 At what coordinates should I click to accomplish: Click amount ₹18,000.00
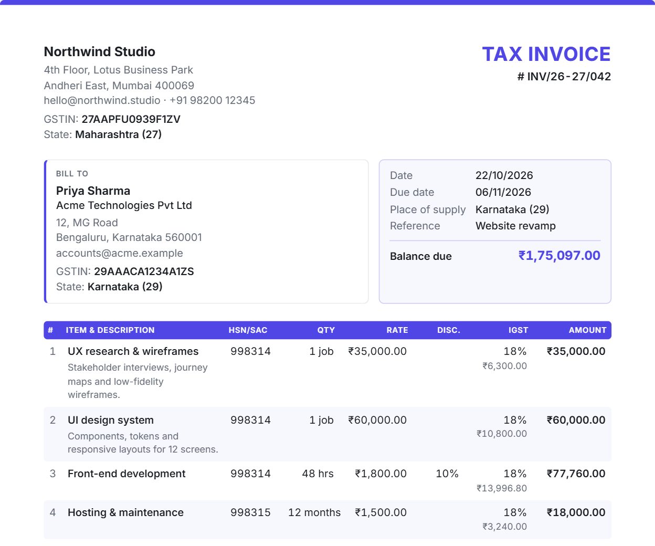(576, 512)
